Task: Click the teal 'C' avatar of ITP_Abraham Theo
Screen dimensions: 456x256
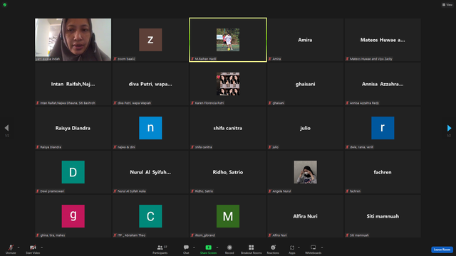Action: (x=150, y=216)
